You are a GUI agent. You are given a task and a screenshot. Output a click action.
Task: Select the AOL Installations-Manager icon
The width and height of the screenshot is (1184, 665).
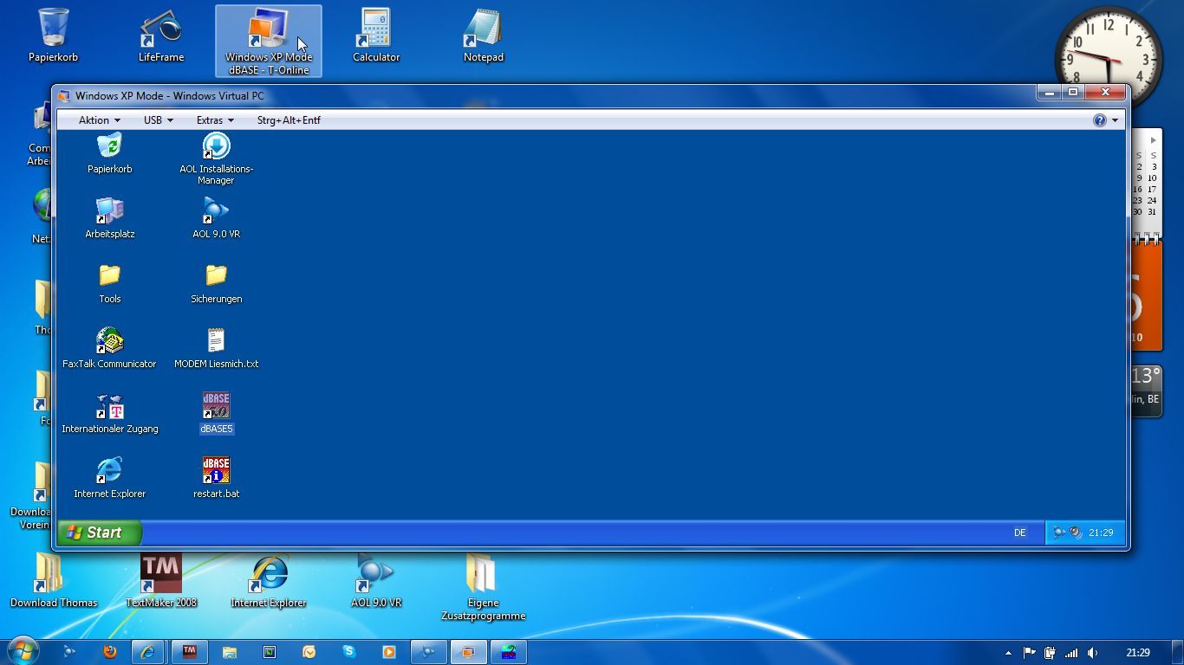216,147
